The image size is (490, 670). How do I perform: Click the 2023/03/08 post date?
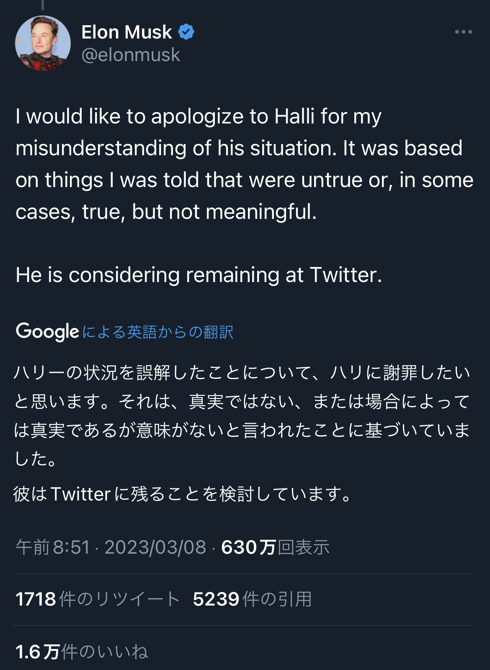click(155, 547)
